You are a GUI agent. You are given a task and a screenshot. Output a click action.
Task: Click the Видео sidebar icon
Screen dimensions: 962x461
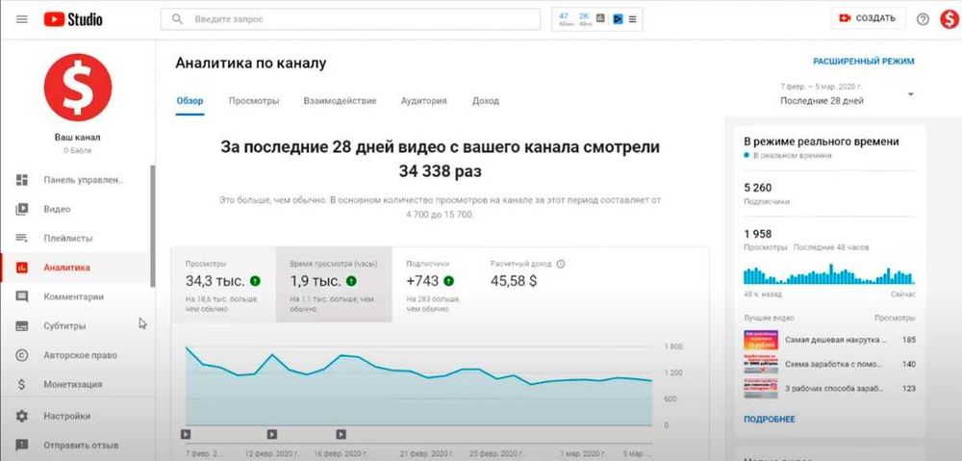point(22,209)
